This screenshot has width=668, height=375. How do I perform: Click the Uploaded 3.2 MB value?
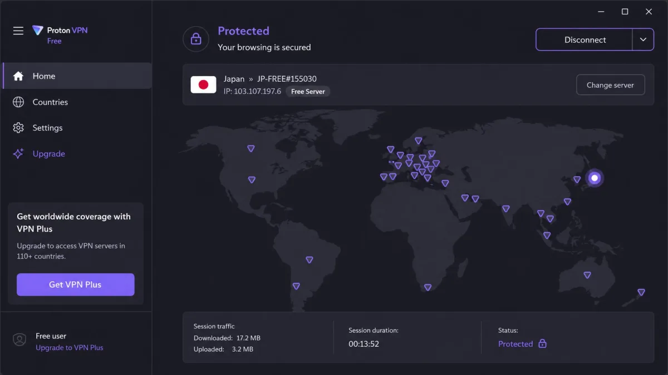[243, 349]
